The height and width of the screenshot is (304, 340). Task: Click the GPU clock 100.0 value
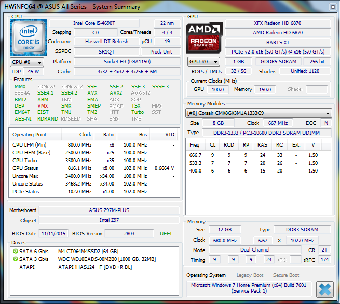217,90
